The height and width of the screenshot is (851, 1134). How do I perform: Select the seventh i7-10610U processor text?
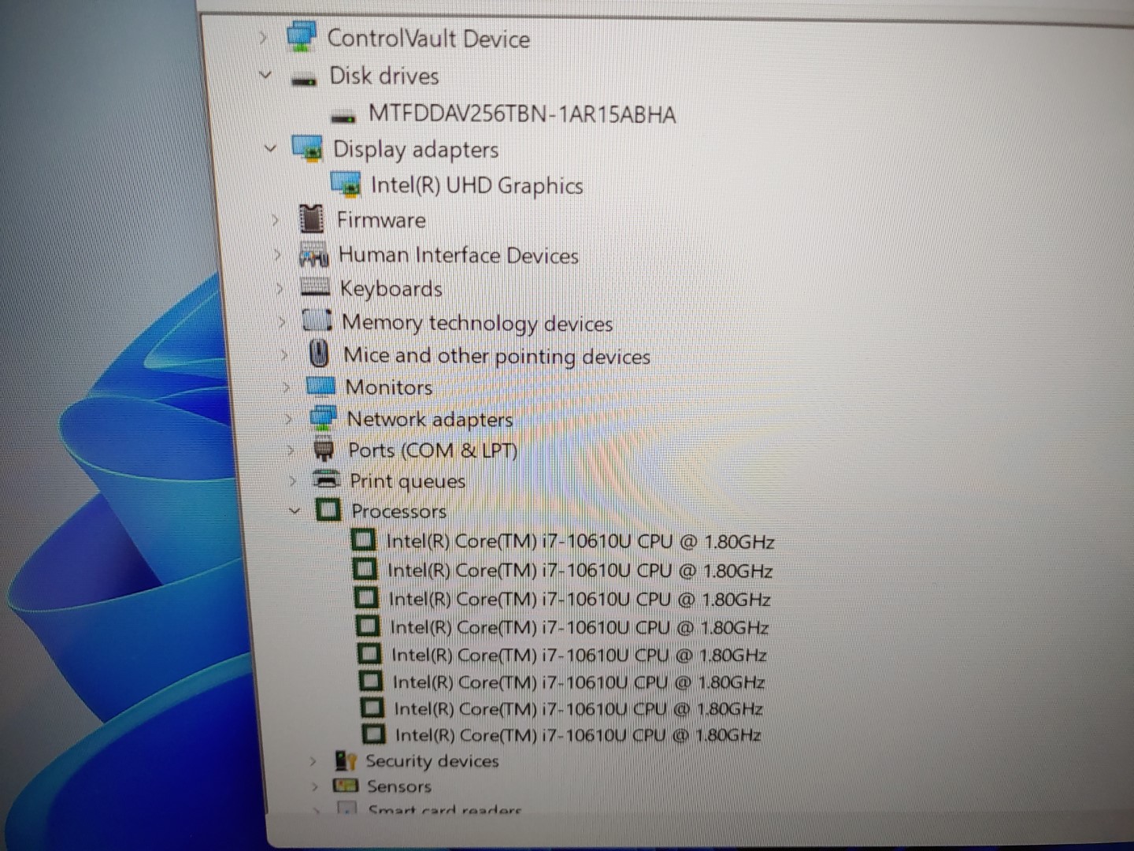[x=579, y=709]
